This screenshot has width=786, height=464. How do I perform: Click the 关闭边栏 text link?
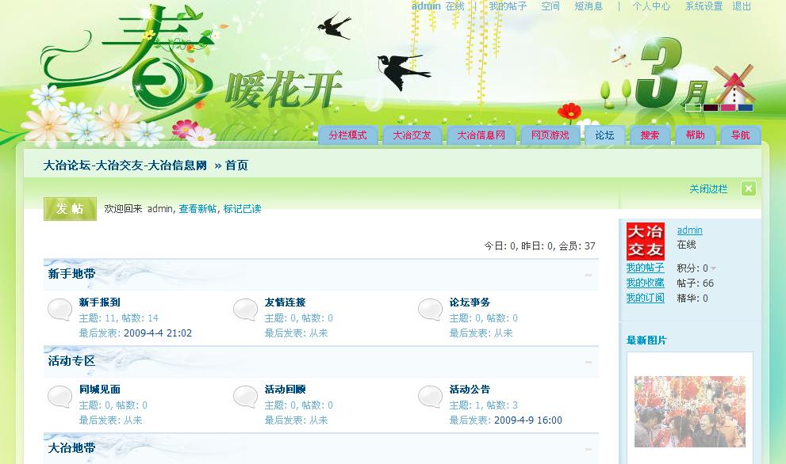(x=708, y=188)
